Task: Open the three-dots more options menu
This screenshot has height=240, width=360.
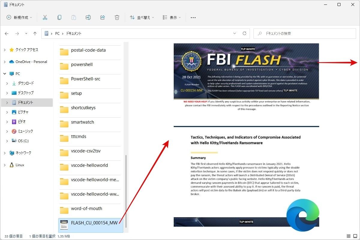Action: 193,17
